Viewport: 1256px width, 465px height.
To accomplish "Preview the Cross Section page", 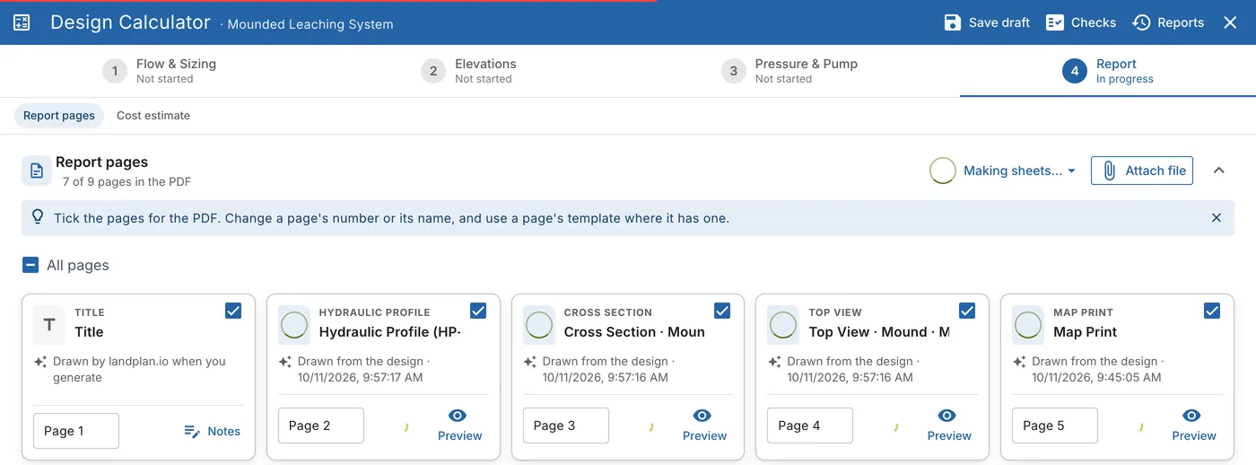I will pyautogui.click(x=704, y=426).
